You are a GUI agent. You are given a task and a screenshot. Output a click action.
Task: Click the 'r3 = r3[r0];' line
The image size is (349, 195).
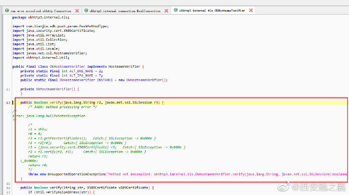pyautogui.click(x=77, y=143)
